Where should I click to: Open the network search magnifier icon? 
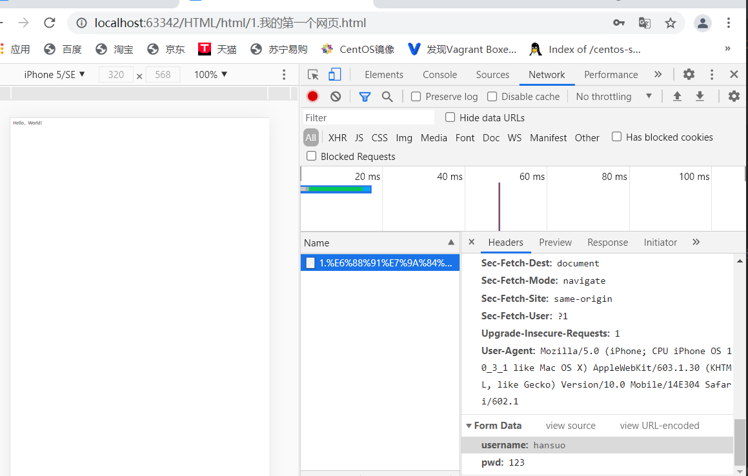tap(387, 97)
